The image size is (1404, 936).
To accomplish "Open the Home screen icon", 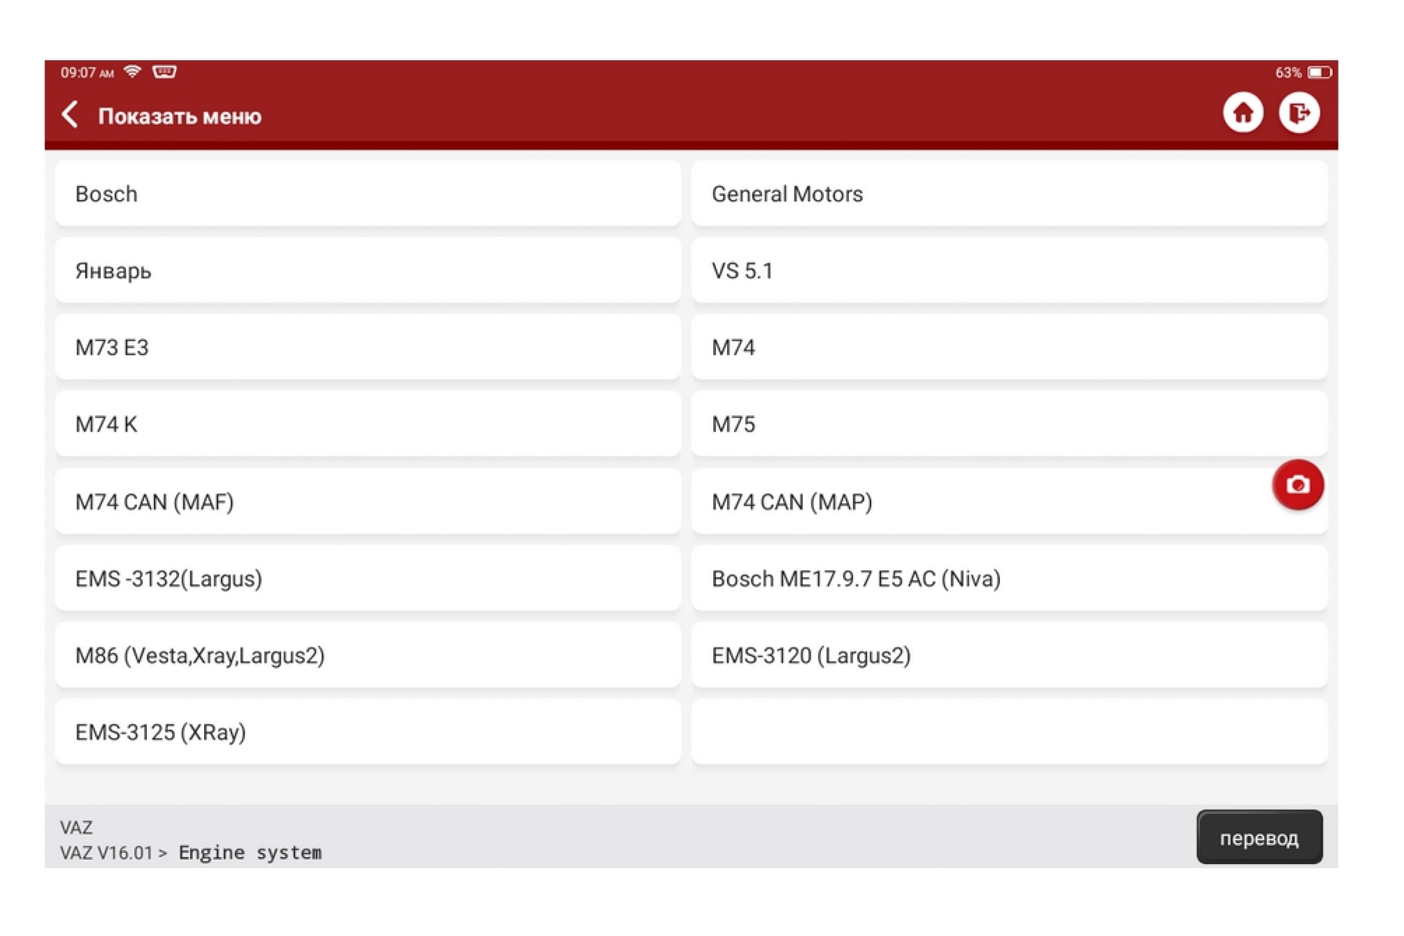I will click(x=1244, y=113).
